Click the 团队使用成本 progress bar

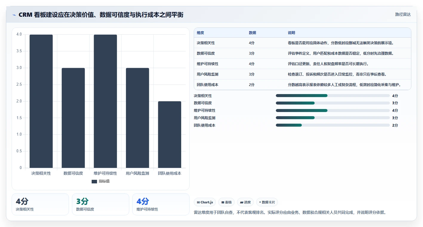click(333, 125)
